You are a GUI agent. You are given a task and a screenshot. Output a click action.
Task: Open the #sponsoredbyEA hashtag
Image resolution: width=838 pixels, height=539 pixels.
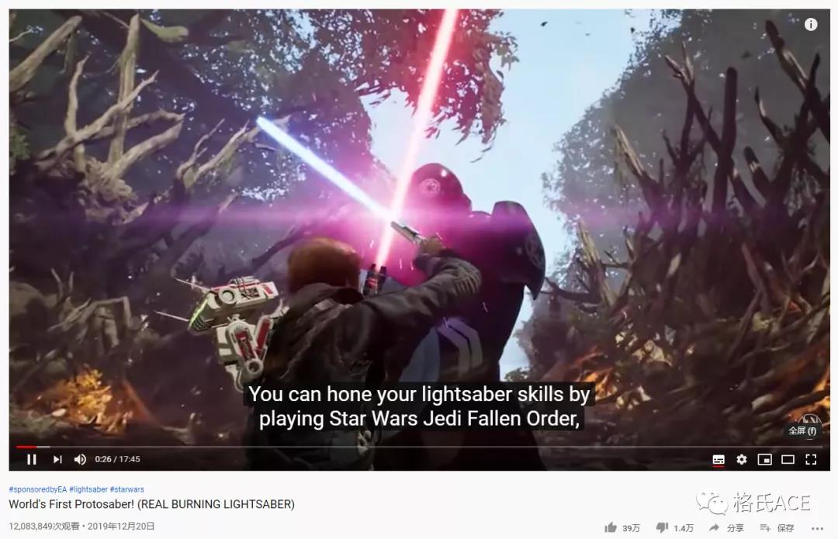coord(37,489)
